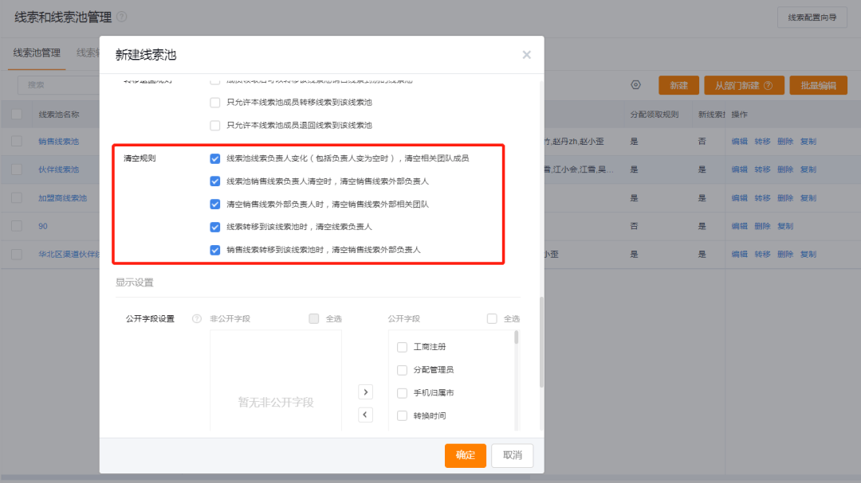Open the pool named 90
Viewport: 861px width, 483px height.
[x=43, y=226]
